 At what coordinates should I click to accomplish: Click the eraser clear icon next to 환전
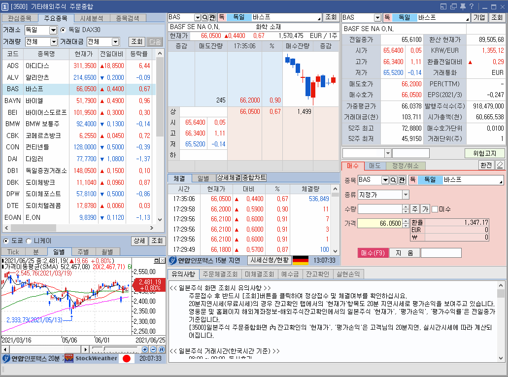tap(500, 165)
